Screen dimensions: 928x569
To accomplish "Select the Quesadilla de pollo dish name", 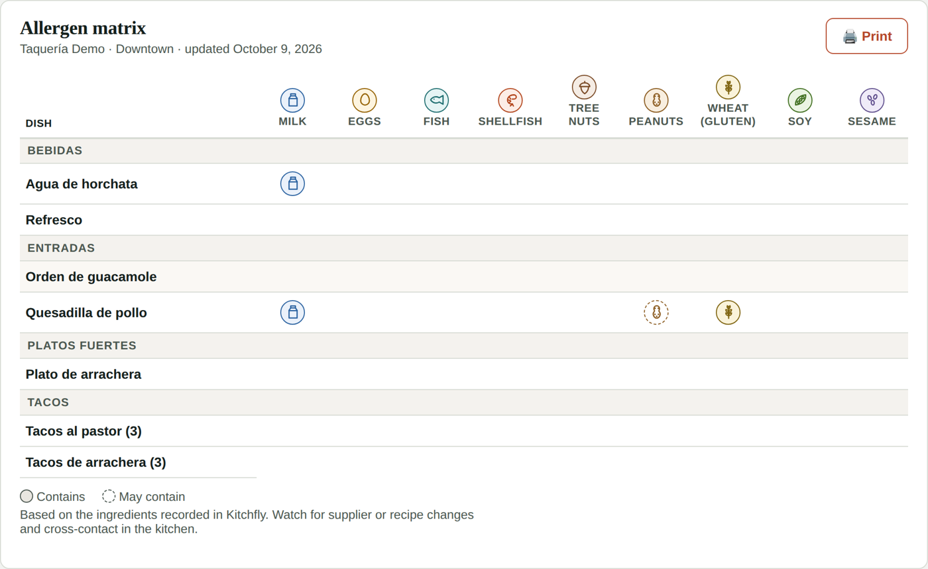I will pyautogui.click(x=86, y=313).
